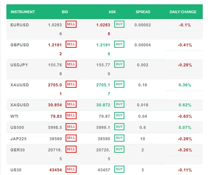Image resolution: width=208 pixels, height=175 pixels.
Task: Open the XAUUSD instrument name
Action: click(20, 85)
